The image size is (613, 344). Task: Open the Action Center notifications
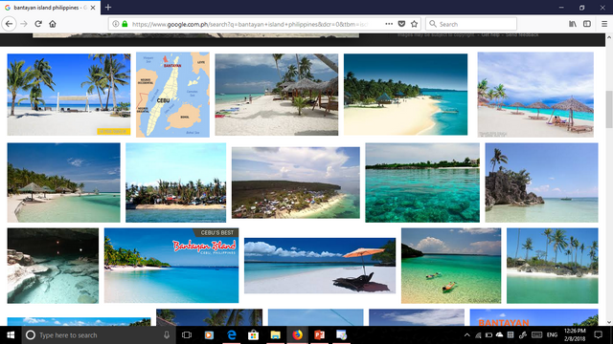click(x=598, y=335)
